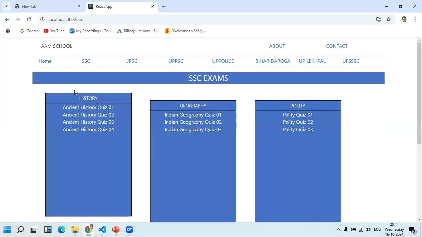Open Windows taskbar search
This screenshot has width=422, height=237.
click(x=20, y=230)
